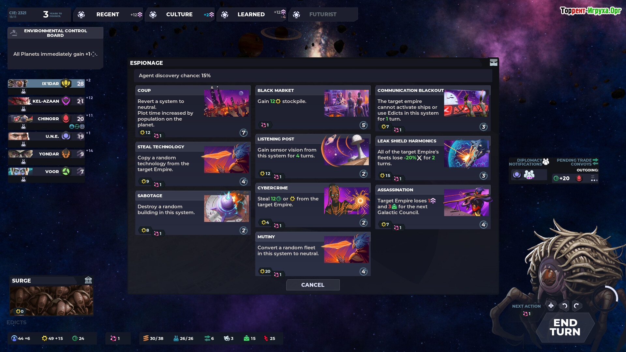
Task: Click the fleet ship icon above End Turn
Action: coord(551,305)
